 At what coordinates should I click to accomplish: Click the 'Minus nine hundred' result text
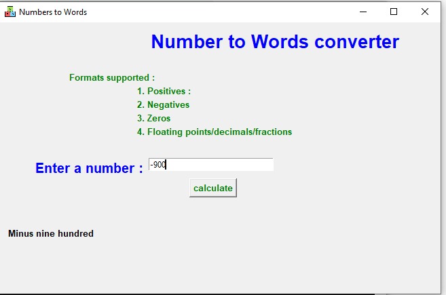tap(51, 233)
